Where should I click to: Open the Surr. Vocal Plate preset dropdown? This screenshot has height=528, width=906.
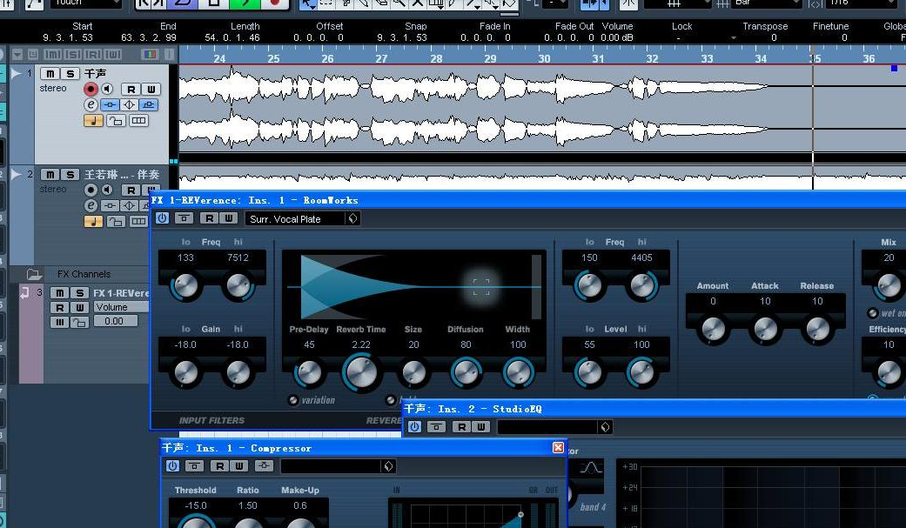(352, 219)
